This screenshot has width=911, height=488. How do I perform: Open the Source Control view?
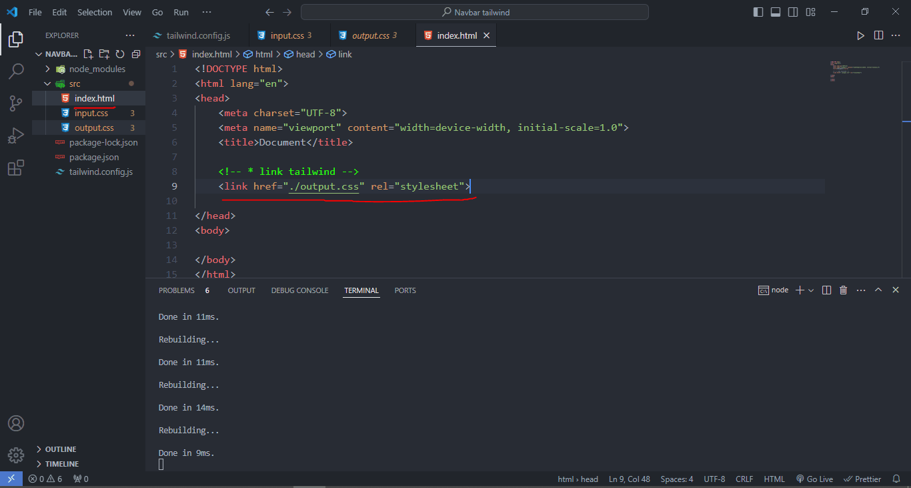coord(16,103)
